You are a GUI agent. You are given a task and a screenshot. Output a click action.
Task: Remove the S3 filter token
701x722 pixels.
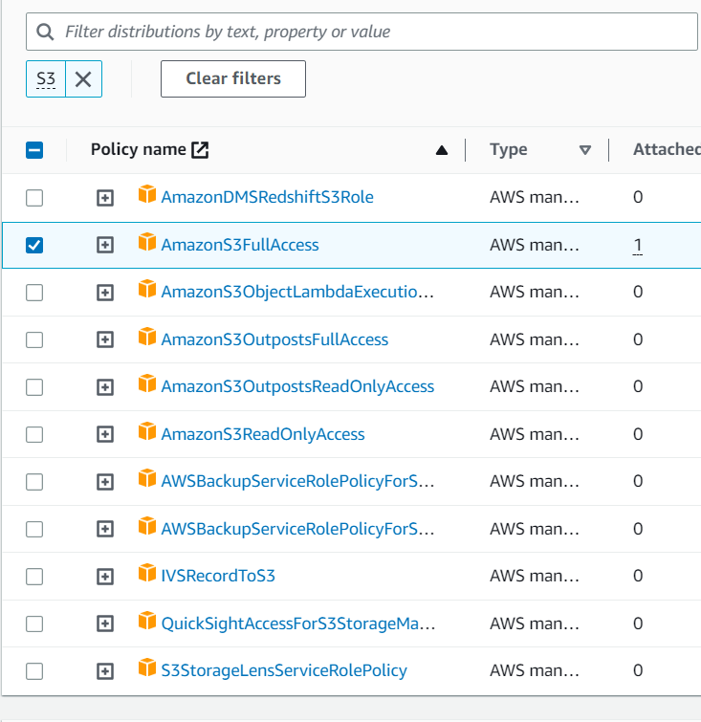click(x=83, y=79)
